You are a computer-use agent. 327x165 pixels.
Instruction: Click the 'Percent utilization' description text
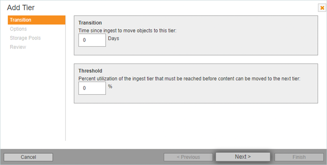pyautogui.click(x=189, y=79)
